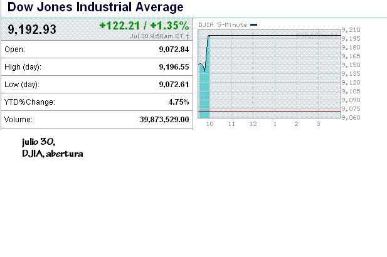The image size is (387, 257).
Task: Click the 1 hour x-axis label
Action: (275, 124)
